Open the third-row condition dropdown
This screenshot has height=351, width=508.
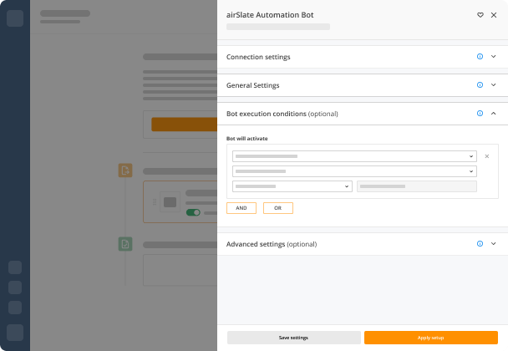click(x=292, y=186)
